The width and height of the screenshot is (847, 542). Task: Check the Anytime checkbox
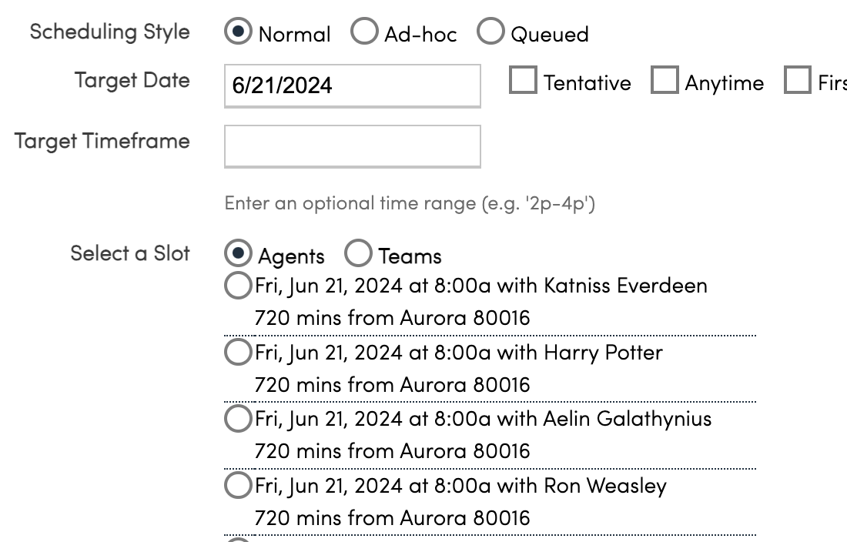pos(665,81)
